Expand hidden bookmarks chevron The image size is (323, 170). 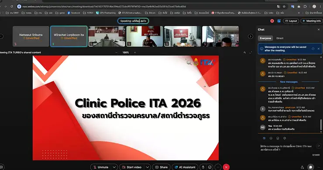pyautogui.click(x=299, y=13)
